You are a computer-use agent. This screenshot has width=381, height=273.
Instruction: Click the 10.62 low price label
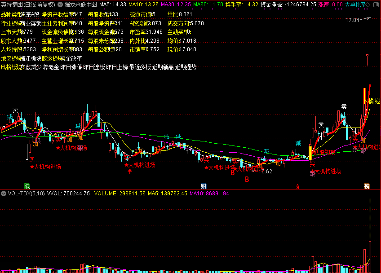pyautogui.click(x=266, y=171)
